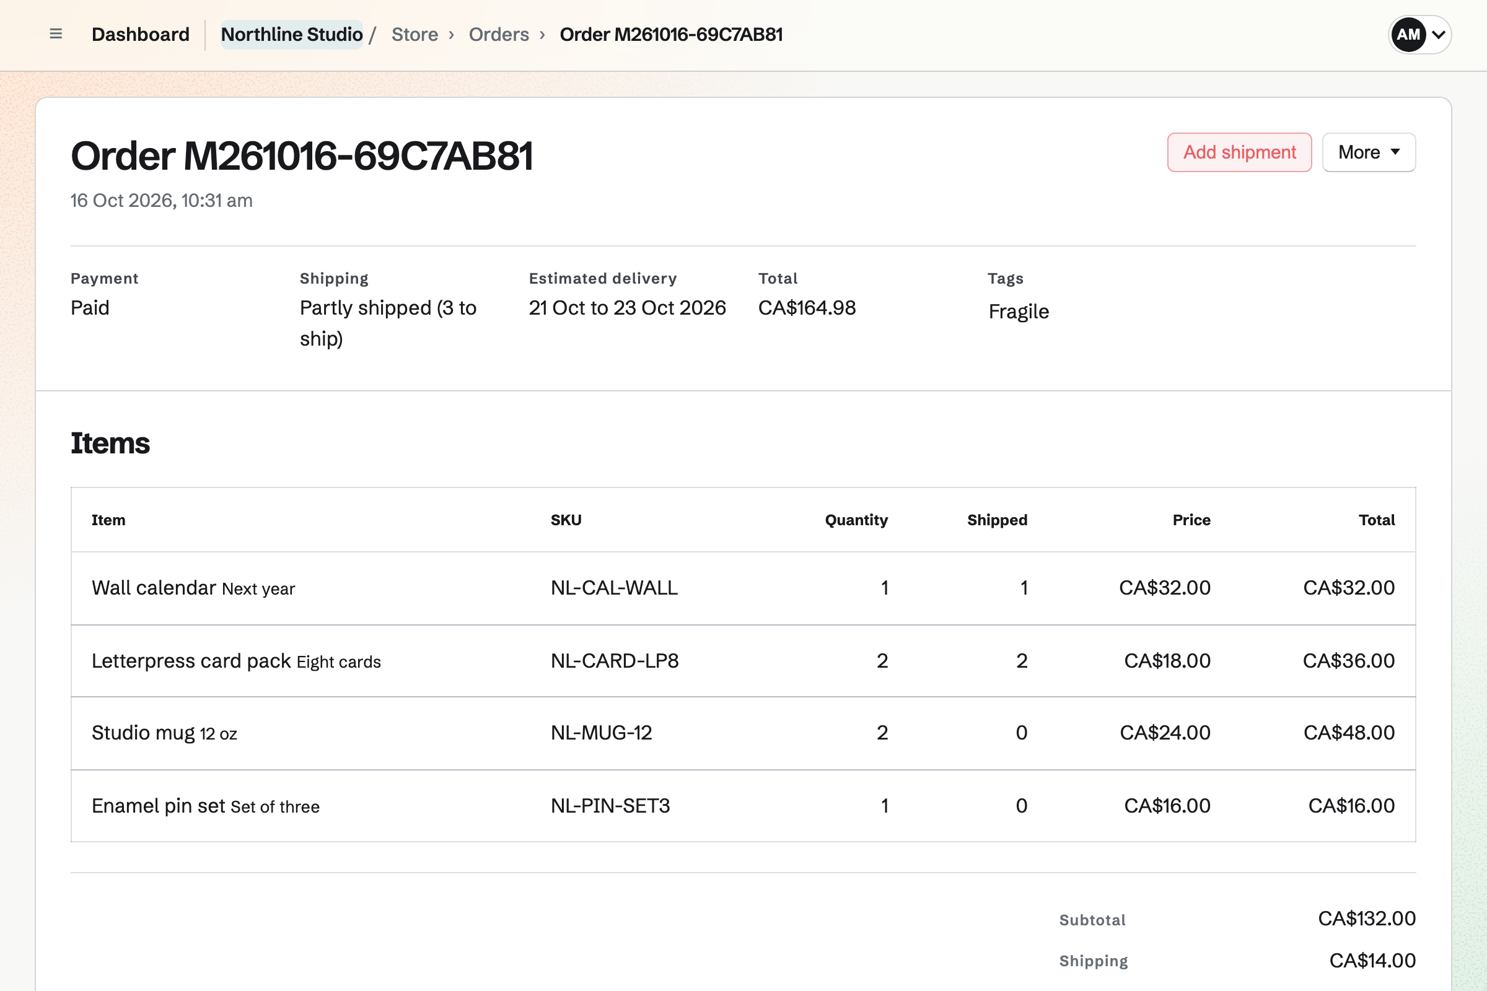Click current order breadcrumb text

coord(671,34)
